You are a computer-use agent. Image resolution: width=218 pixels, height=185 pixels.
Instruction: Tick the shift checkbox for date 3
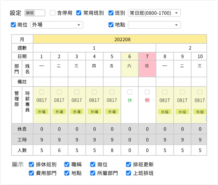point(77,92)
